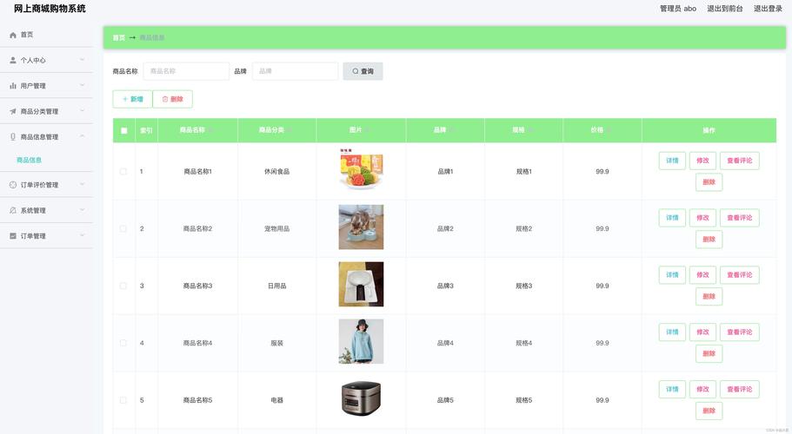792x434 pixels.
Task: Click the 订单管理 sidebar icon
Action: tap(13, 236)
